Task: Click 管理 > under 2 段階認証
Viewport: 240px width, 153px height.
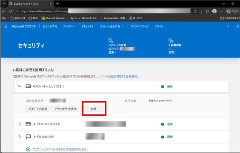Action: pyautogui.click(x=172, y=52)
